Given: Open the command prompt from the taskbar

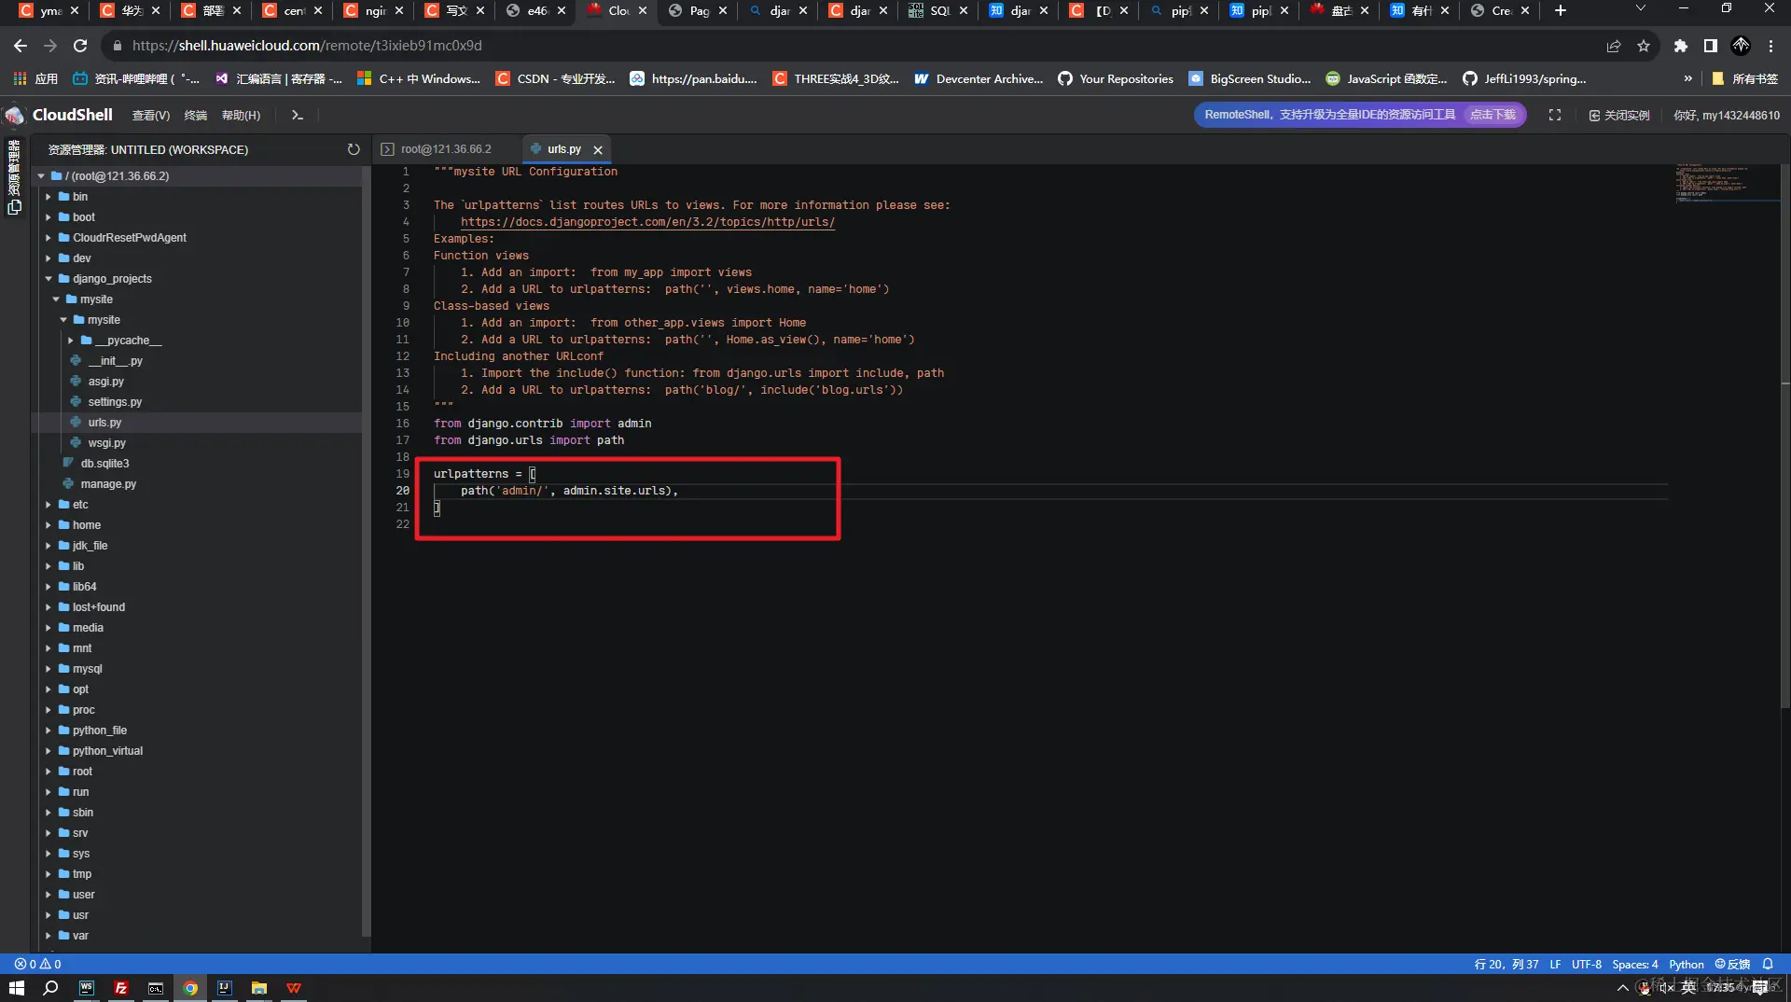Looking at the screenshot, I should click(x=156, y=988).
